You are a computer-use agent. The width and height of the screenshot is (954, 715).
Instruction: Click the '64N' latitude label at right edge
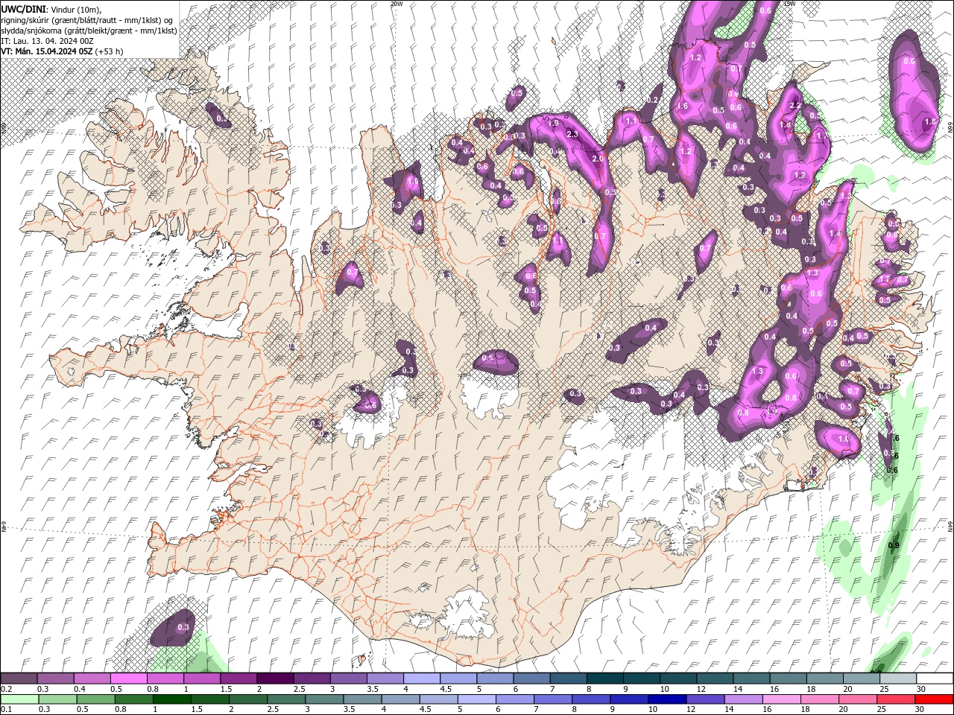click(950, 526)
